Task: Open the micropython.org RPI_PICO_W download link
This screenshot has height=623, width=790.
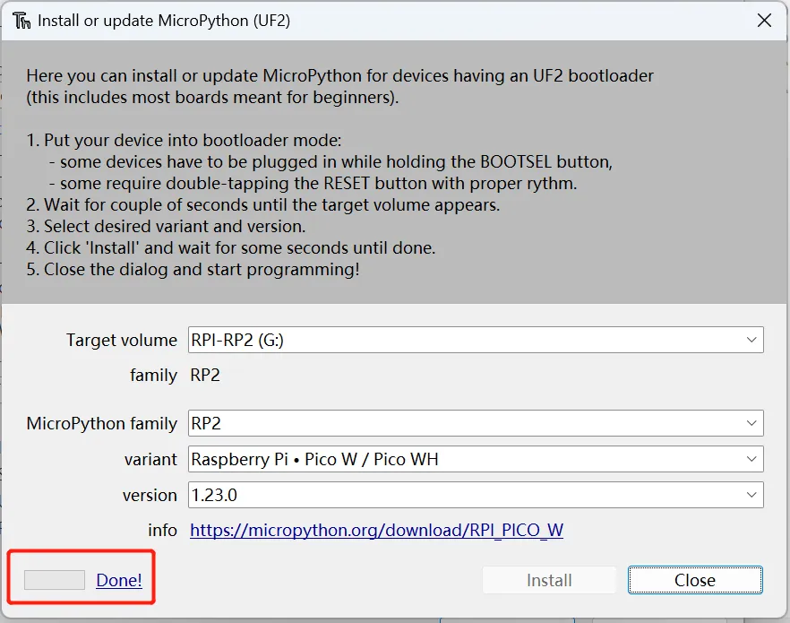Action: (376, 531)
